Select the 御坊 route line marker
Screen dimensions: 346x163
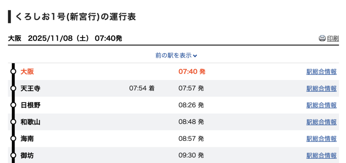pos(13,155)
